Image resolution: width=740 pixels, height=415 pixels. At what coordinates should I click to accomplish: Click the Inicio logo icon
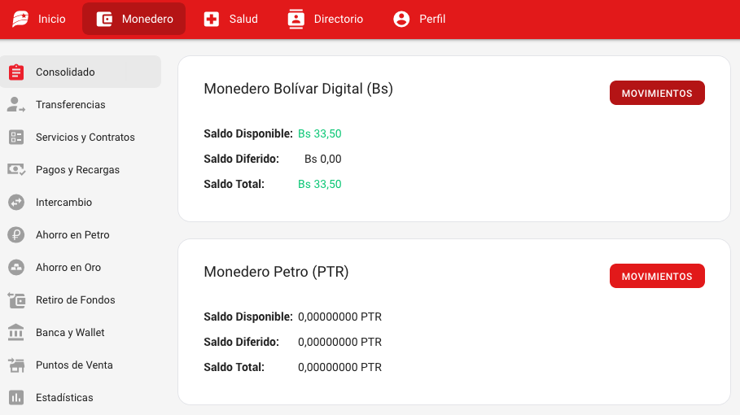pyautogui.click(x=20, y=19)
